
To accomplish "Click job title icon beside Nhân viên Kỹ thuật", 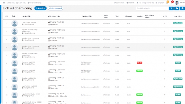I will [x=49, y=96].
